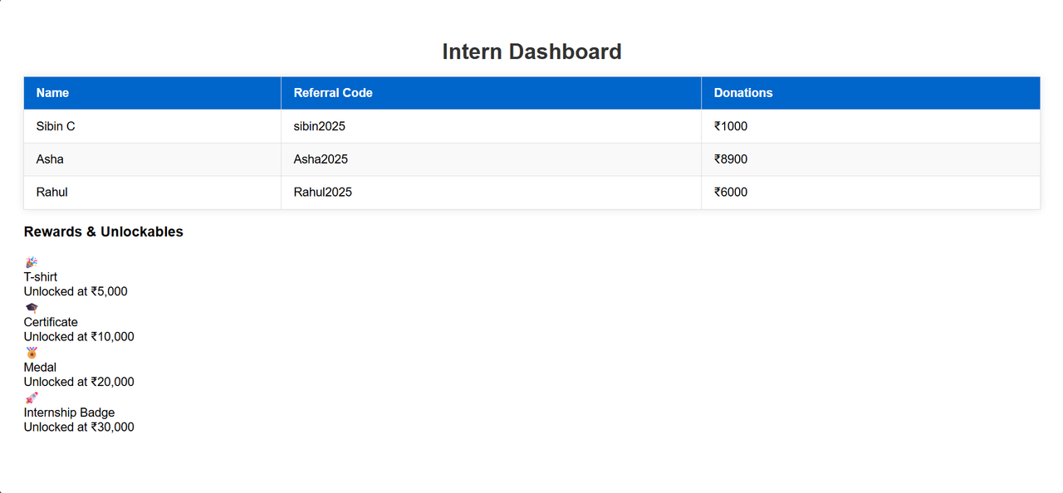The width and height of the screenshot is (1063, 493).
Task: Click the T-shirt reward label
Action: click(41, 277)
